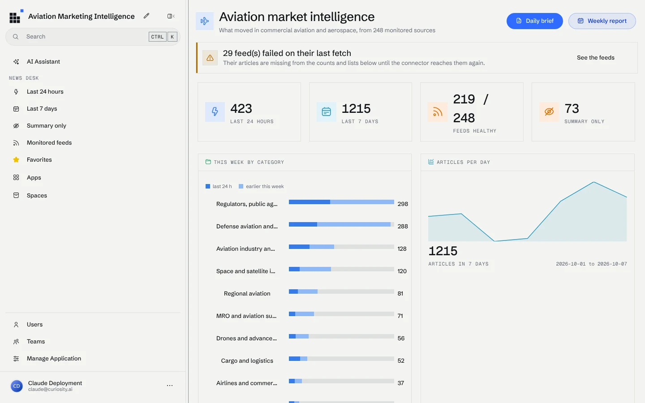645x403 pixels.
Task: Open Teams management
Action: coord(93,342)
